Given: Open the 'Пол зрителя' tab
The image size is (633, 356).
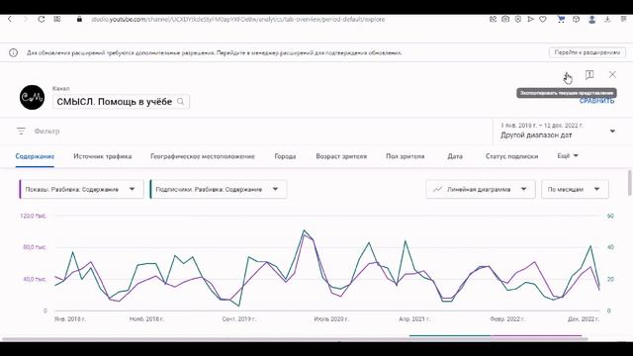Looking at the screenshot, I should pyautogui.click(x=405, y=156).
